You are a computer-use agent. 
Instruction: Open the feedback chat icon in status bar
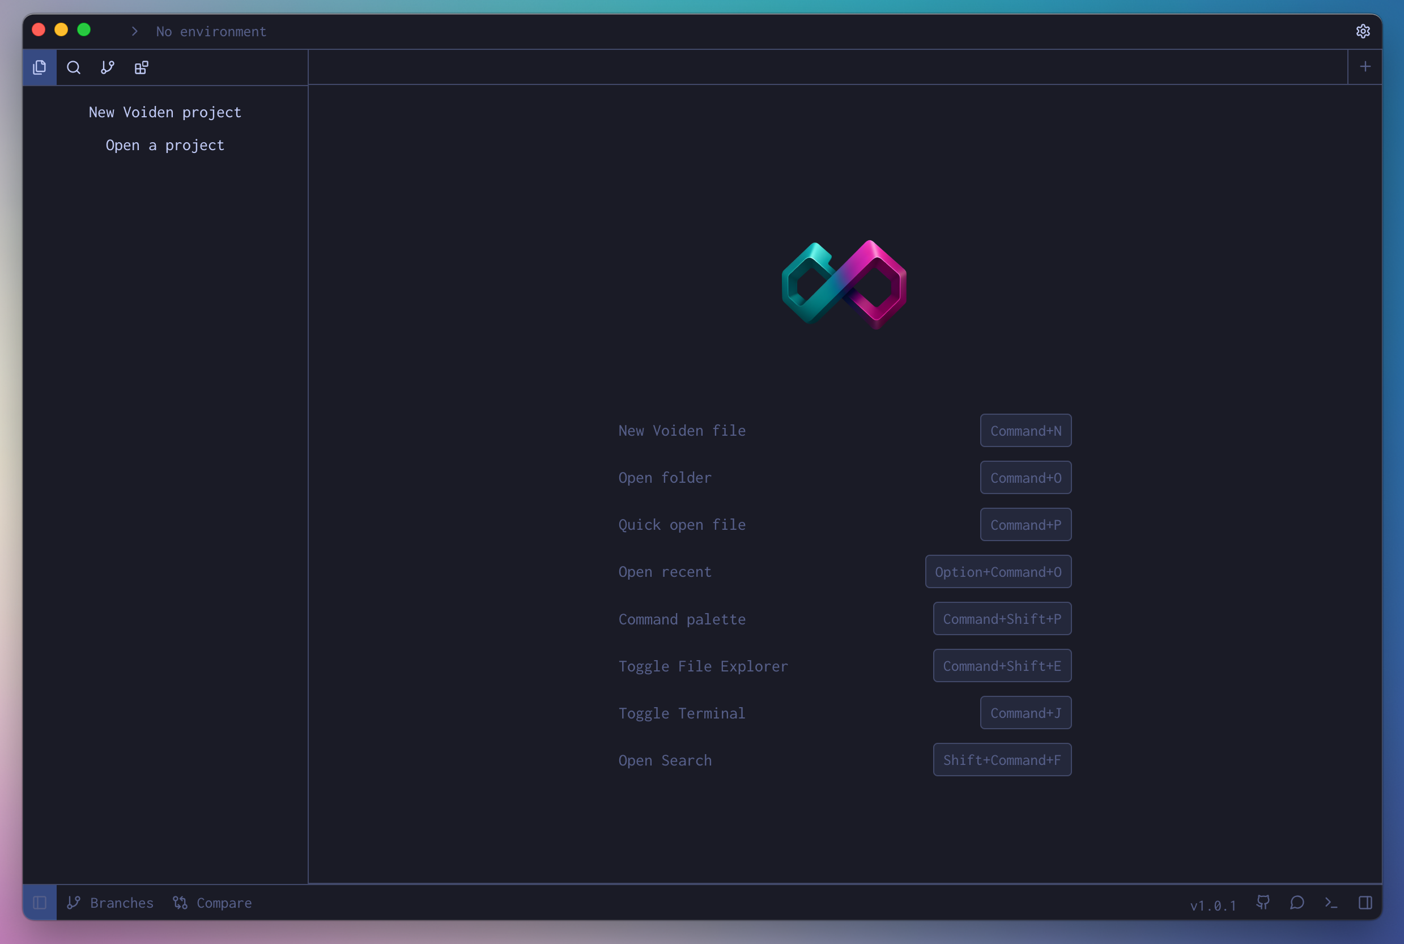tap(1297, 903)
